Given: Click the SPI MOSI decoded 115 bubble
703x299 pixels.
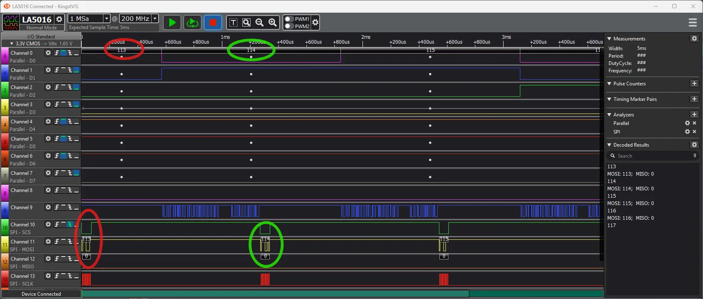Looking at the screenshot, I should tap(444, 239).
